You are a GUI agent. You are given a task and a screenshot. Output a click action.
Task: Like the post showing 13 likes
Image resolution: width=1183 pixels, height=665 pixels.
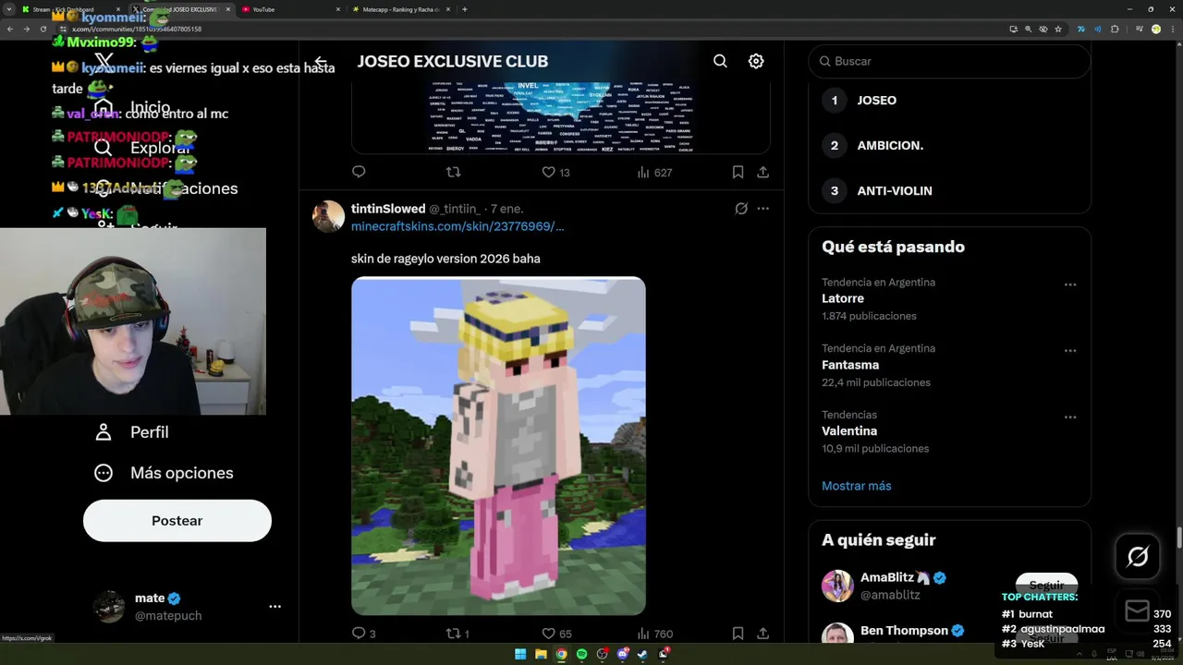click(x=548, y=172)
